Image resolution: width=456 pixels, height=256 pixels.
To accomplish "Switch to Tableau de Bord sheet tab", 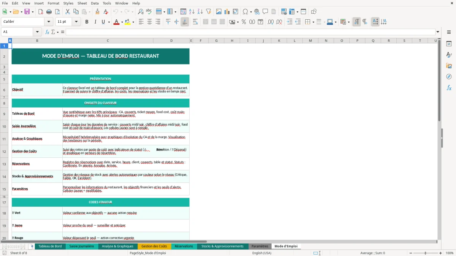I will point(50,246).
